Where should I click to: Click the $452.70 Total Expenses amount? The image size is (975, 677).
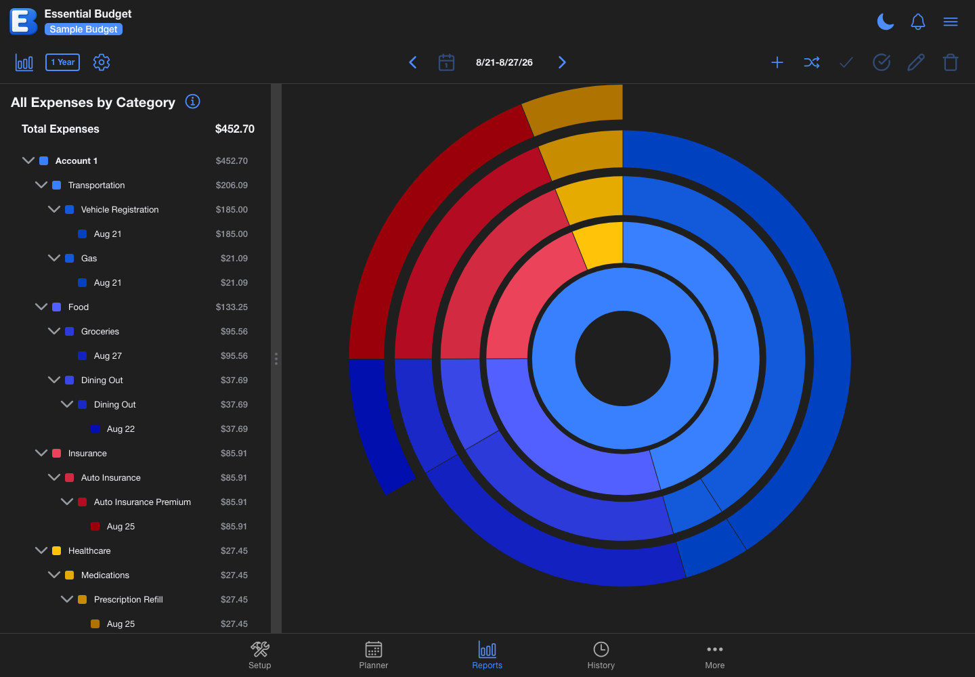235,129
